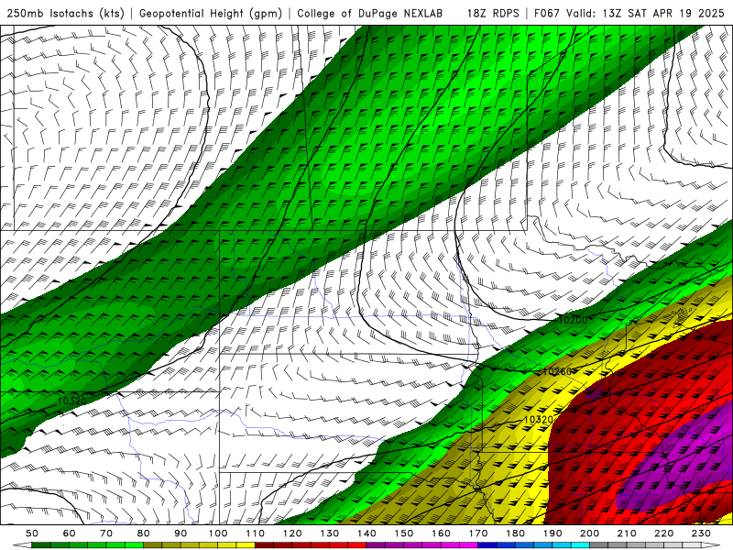Select the dark purple swatch starting at 140

click(376, 544)
